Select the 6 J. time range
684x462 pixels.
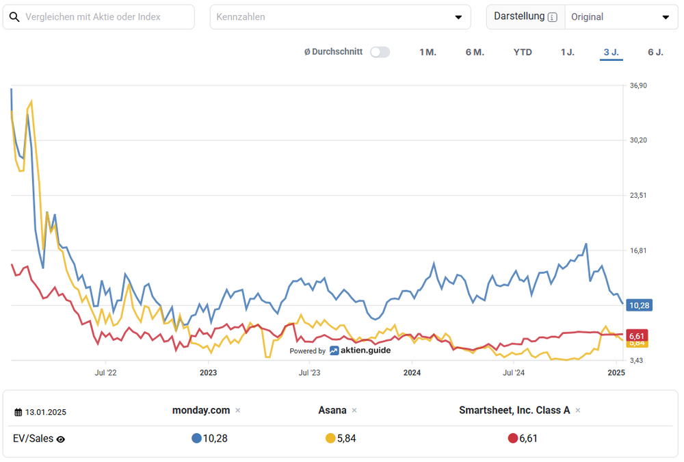click(x=655, y=52)
